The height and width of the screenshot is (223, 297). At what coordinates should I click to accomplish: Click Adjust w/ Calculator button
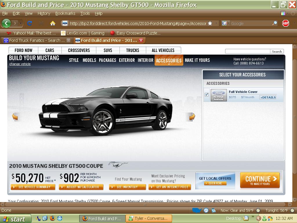[x=81, y=187]
